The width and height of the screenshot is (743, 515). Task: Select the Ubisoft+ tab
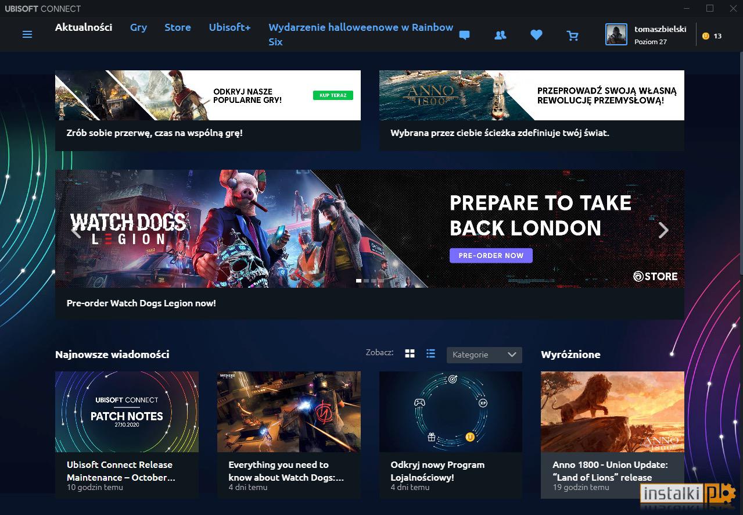click(230, 27)
